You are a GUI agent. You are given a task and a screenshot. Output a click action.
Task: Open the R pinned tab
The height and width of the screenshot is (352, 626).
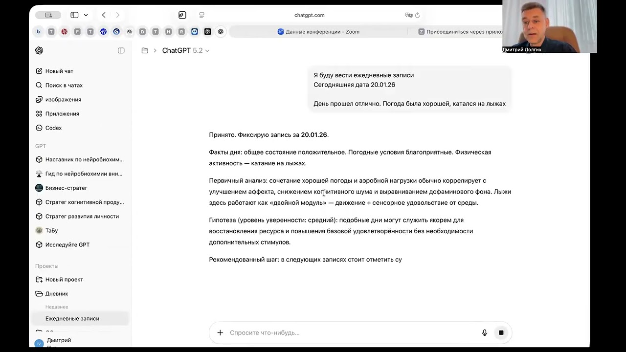pos(181,32)
